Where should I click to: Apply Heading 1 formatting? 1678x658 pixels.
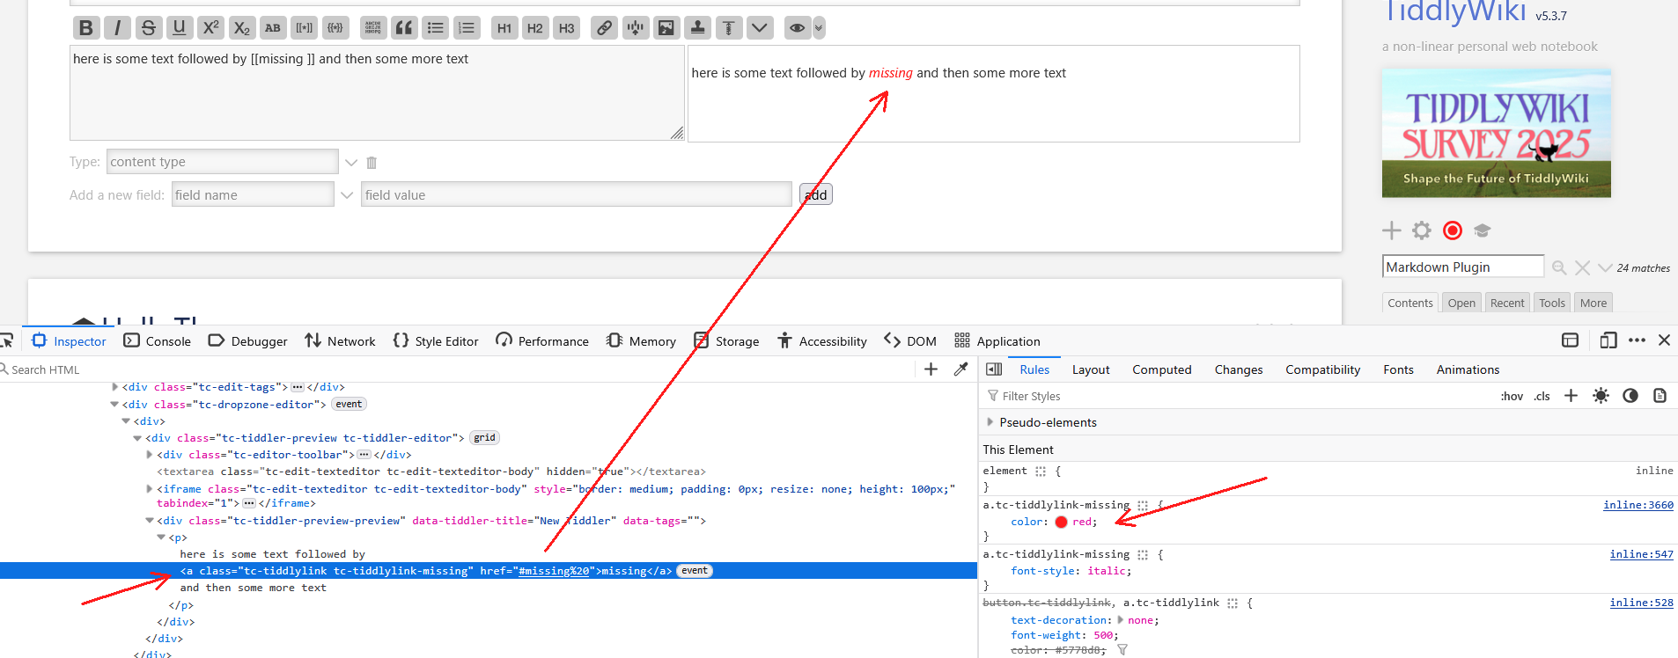point(504,28)
